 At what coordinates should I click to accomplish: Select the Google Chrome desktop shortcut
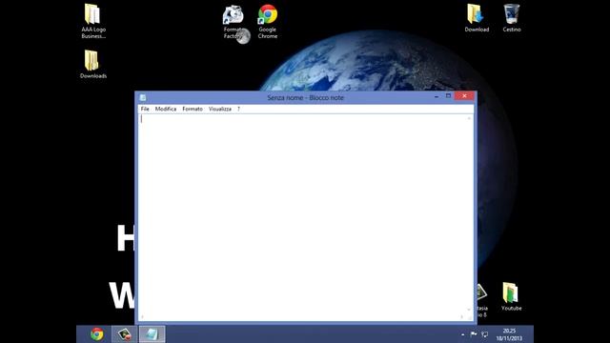pyautogui.click(x=268, y=22)
